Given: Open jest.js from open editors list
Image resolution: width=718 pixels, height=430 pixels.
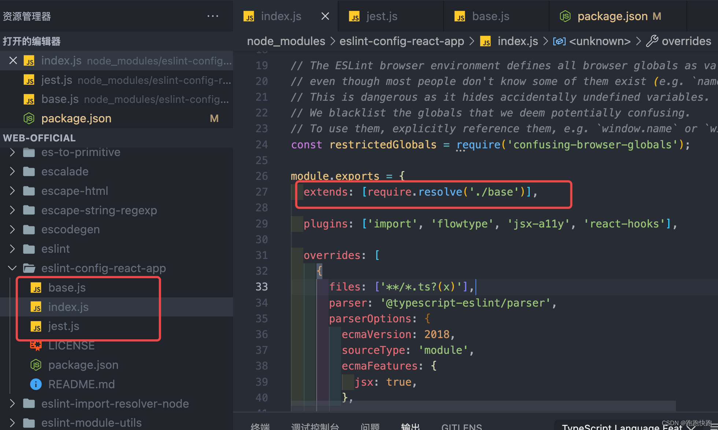Looking at the screenshot, I should [x=116, y=80].
